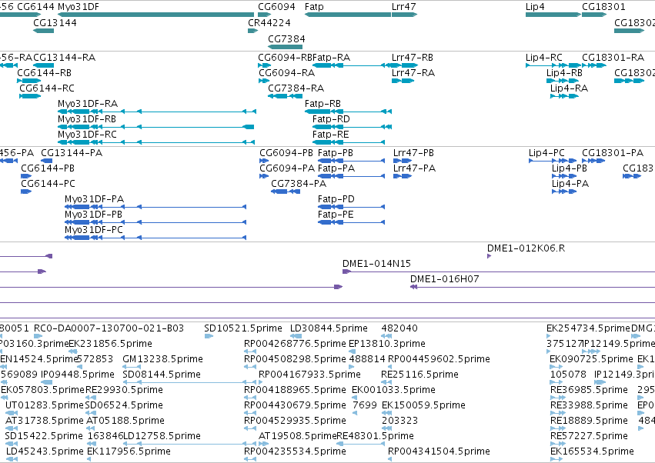
Task: Select protein CG13144-PA
Action: click(x=46, y=161)
